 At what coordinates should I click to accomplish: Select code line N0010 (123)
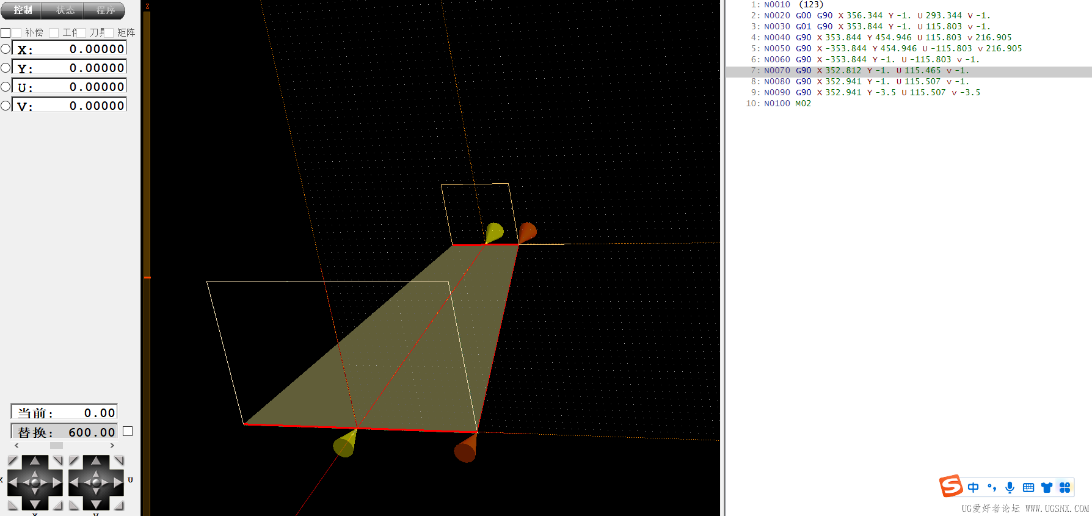(908, 4)
